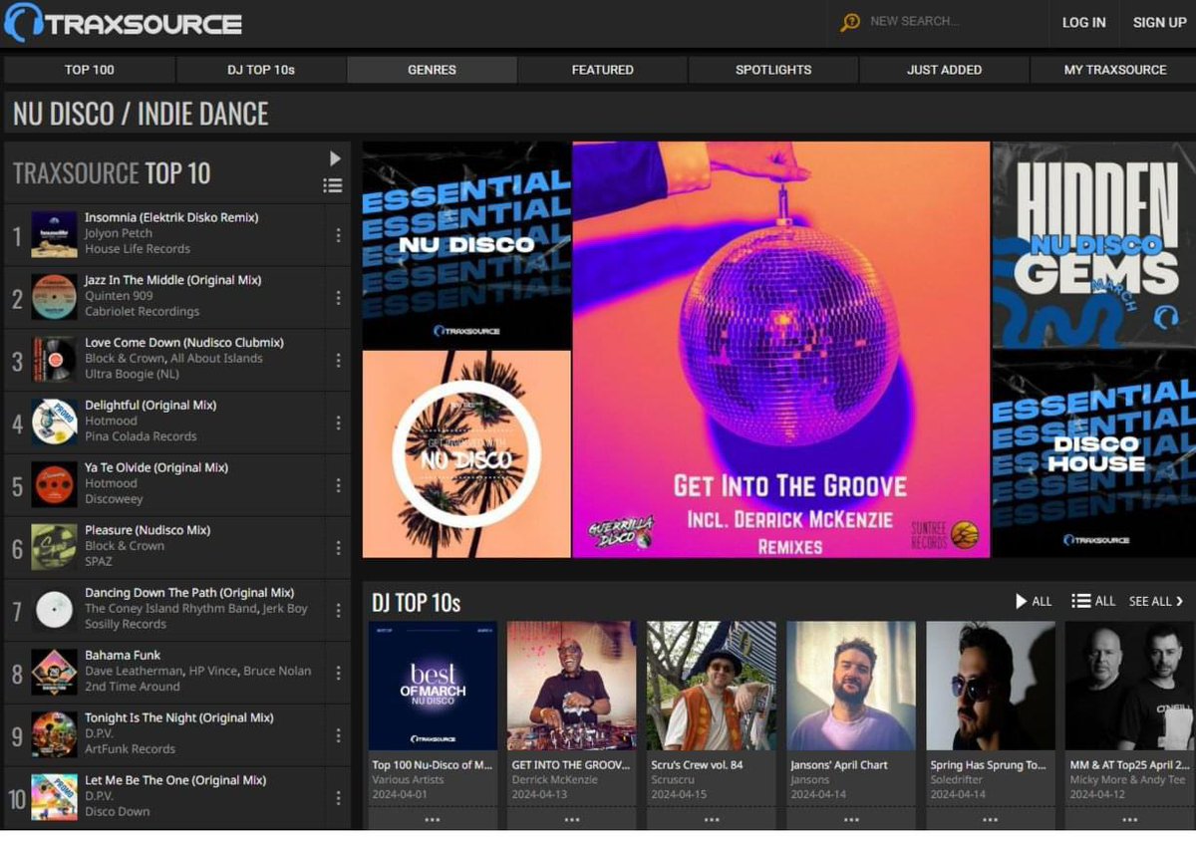Screen dimensions: 1196x850
Task: Expand options under Scru's Crew vol. 84
Action: click(x=712, y=819)
